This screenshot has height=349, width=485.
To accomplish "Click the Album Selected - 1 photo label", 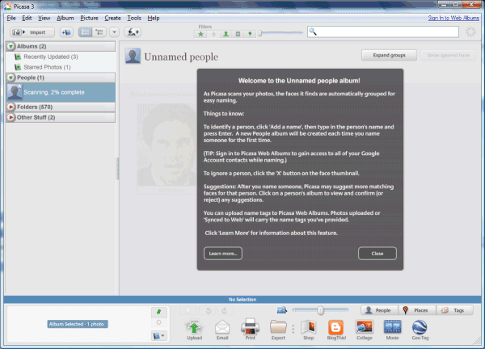I will [78, 324].
